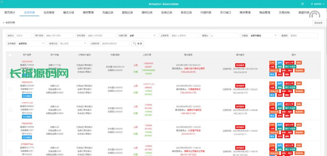This screenshot has height=156, width=327.
Task: Click 做单 badge for user 799503270
Action: (279, 83)
